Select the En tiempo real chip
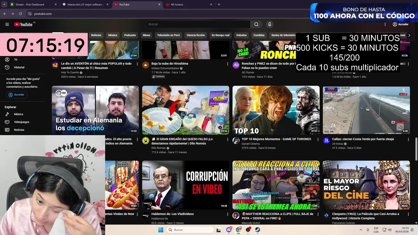 [x=220, y=35]
